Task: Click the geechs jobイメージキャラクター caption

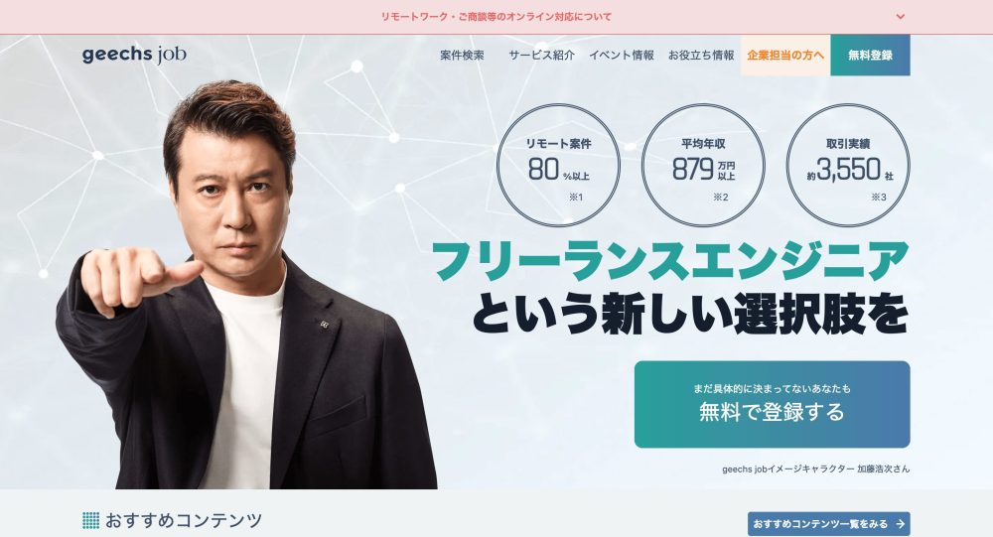Action: click(815, 470)
